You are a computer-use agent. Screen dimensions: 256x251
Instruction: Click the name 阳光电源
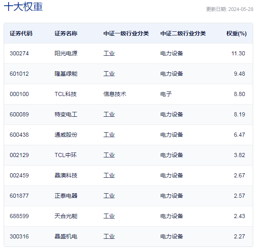point(66,53)
